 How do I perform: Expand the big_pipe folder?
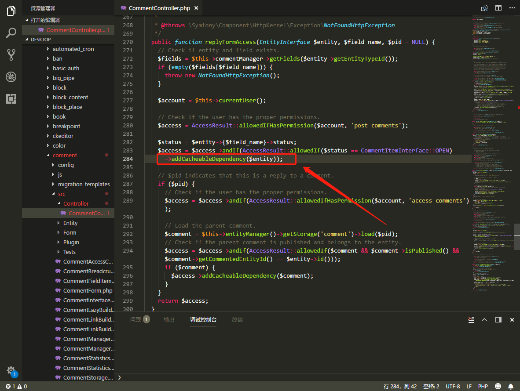68,78
